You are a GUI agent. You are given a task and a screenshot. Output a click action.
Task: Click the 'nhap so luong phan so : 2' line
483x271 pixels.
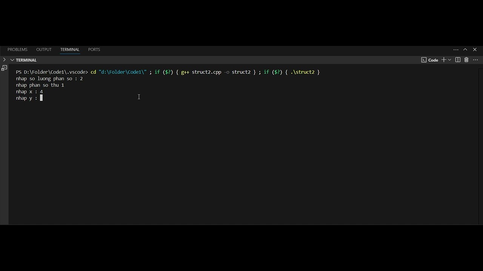pos(49,79)
